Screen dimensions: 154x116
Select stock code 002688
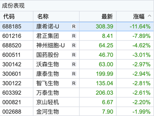coord(12,112)
